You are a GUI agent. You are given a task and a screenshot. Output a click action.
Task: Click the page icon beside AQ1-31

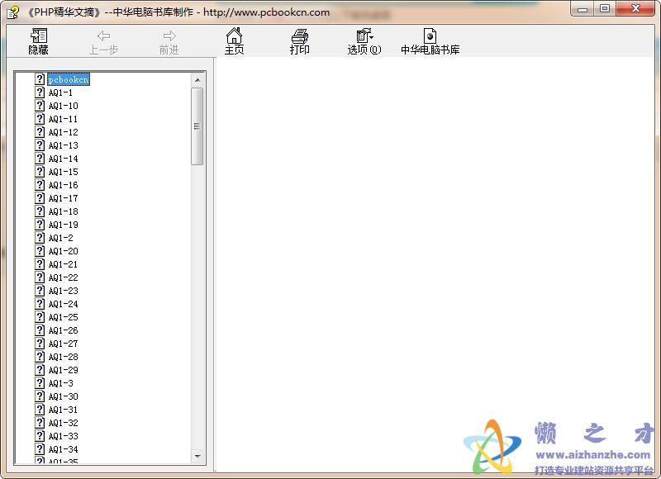point(40,410)
